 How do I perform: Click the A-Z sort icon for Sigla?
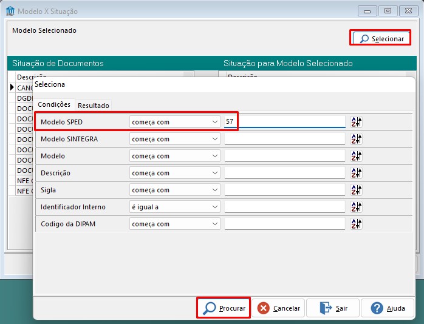[x=356, y=190]
